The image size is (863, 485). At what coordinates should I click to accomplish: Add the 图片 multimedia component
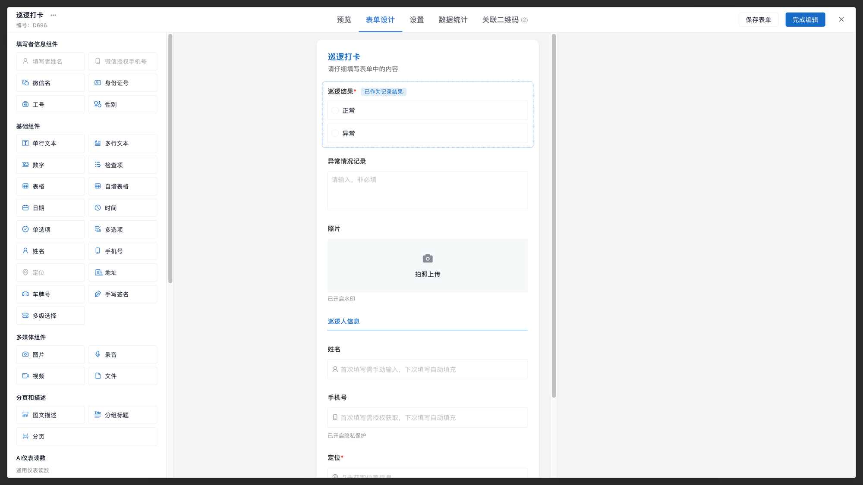click(x=50, y=354)
